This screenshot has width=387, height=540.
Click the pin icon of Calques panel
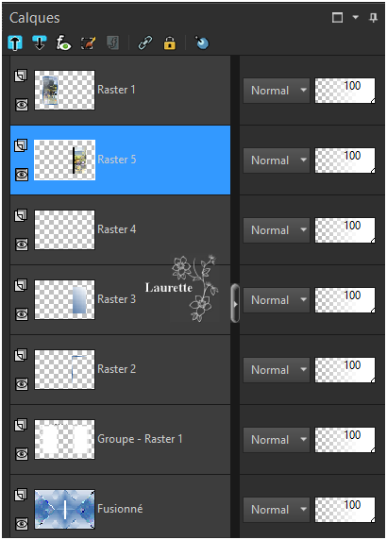tap(373, 18)
